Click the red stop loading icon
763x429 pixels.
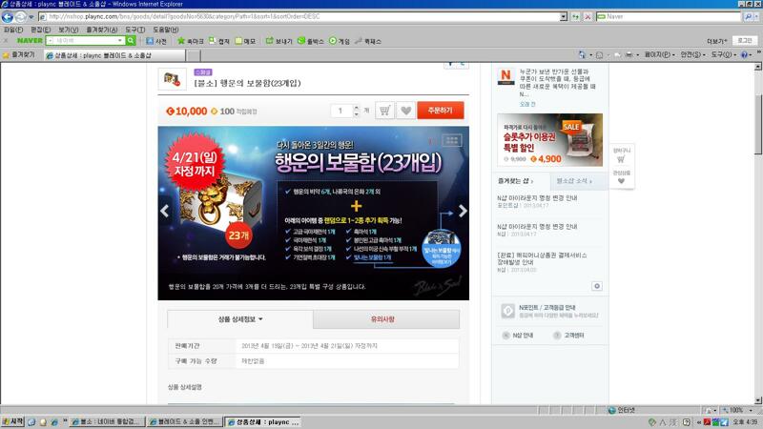588,16
